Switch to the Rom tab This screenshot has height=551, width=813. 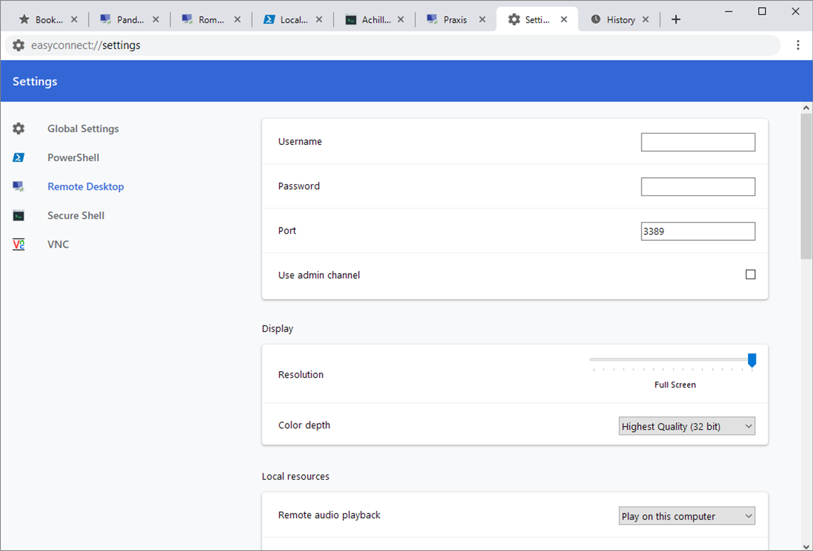click(211, 20)
